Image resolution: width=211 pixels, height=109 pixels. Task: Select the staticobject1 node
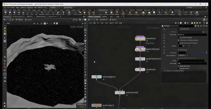coord(97,105)
